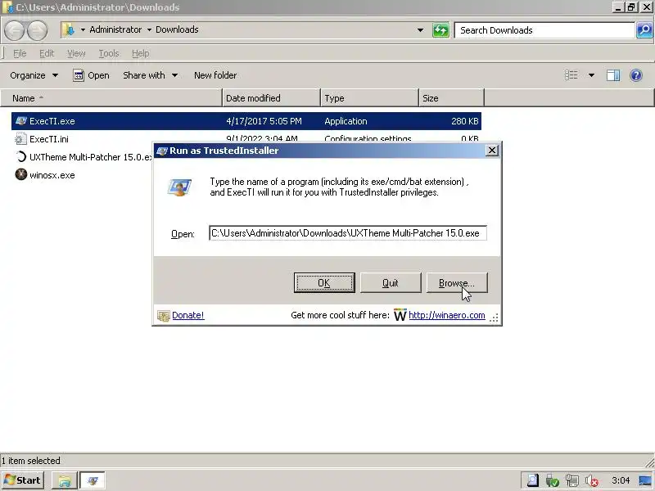Click the Change your view icon

571,75
